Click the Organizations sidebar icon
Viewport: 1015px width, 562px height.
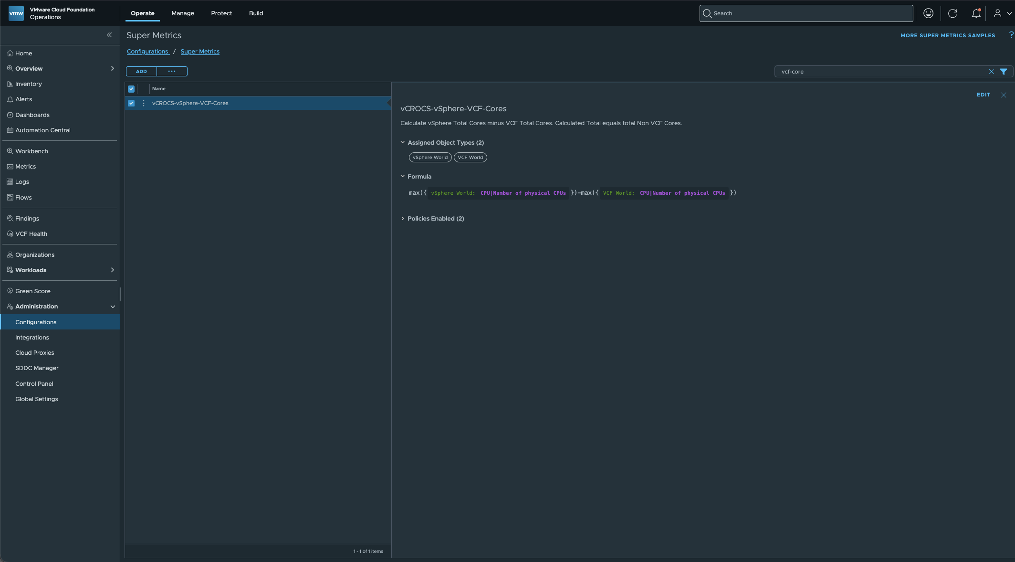point(10,255)
